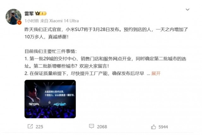Click the orange verified V badge
The height and width of the screenshot is (135, 202).
(19, 23)
